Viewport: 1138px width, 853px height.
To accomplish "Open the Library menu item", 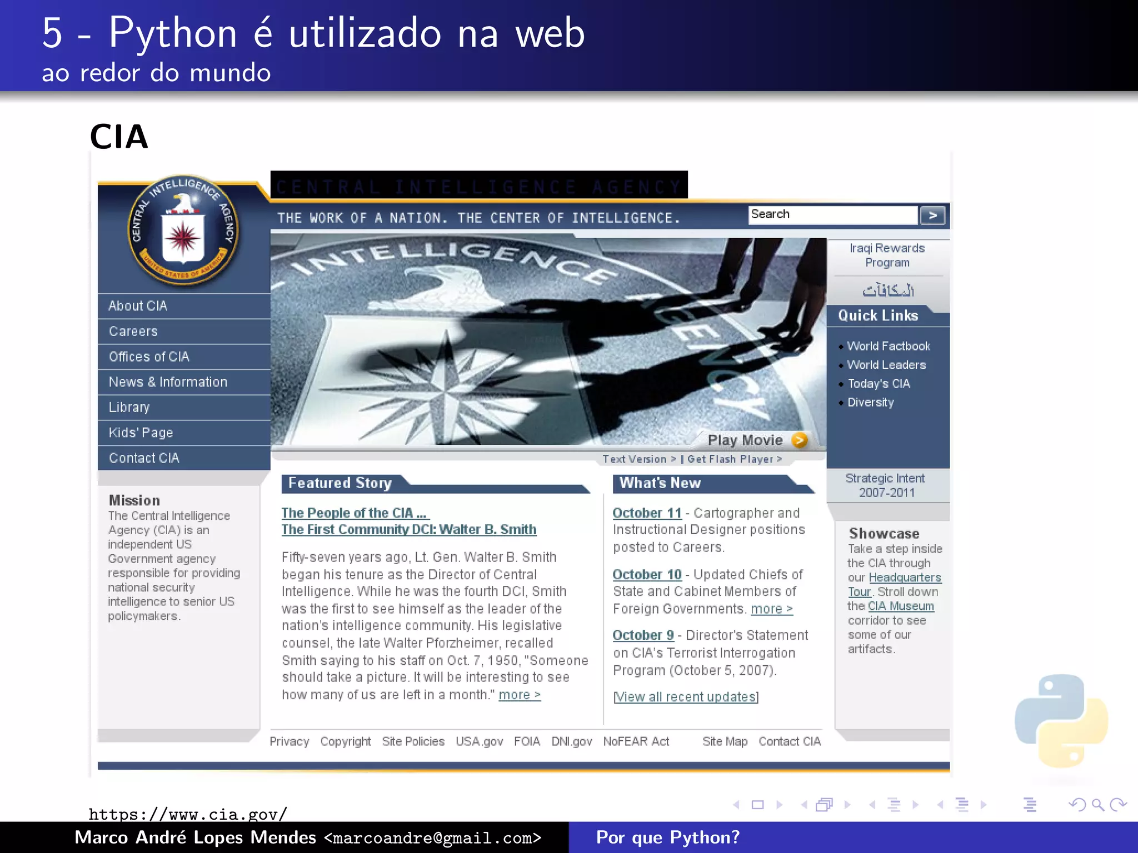I will pos(184,408).
